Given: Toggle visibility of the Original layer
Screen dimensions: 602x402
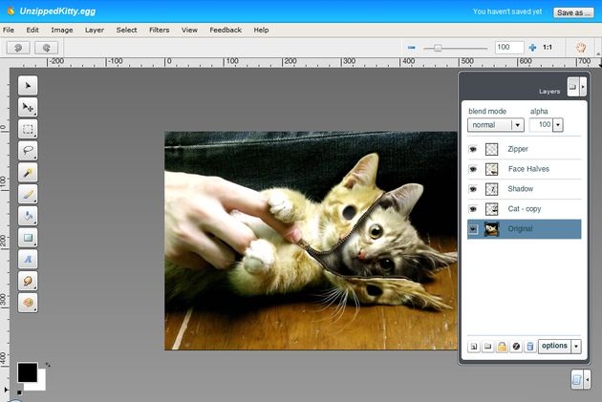Looking at the screenshot, I should tap(473, 229).
